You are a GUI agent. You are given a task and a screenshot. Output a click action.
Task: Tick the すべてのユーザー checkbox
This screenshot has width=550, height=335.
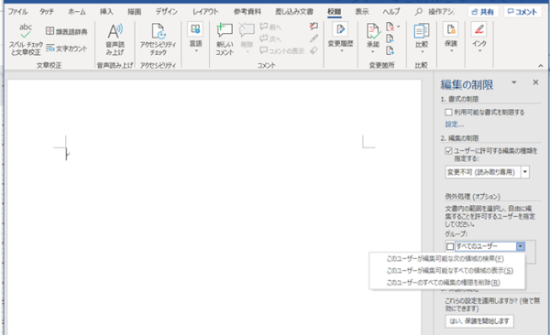(x=450, y=247)
